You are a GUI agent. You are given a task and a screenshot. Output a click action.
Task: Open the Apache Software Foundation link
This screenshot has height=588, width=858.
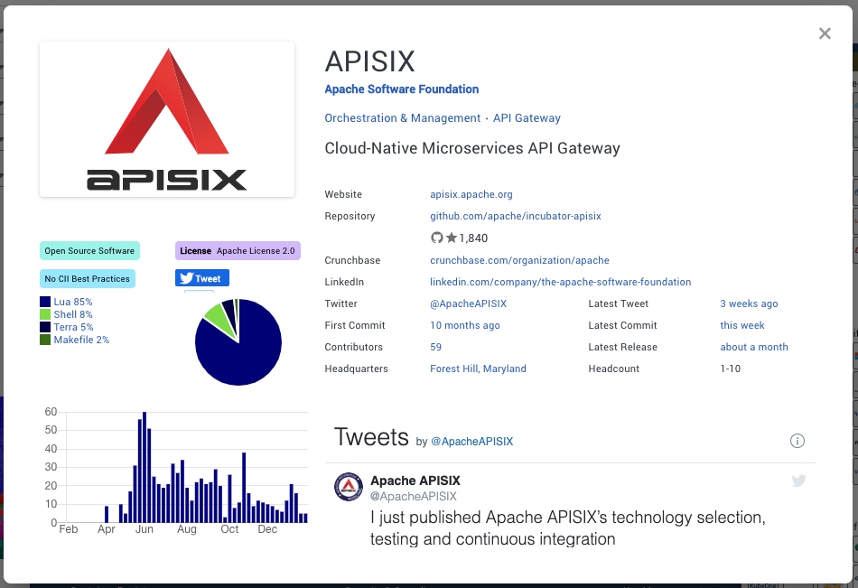pyautogui.click(x=402, y=89)
